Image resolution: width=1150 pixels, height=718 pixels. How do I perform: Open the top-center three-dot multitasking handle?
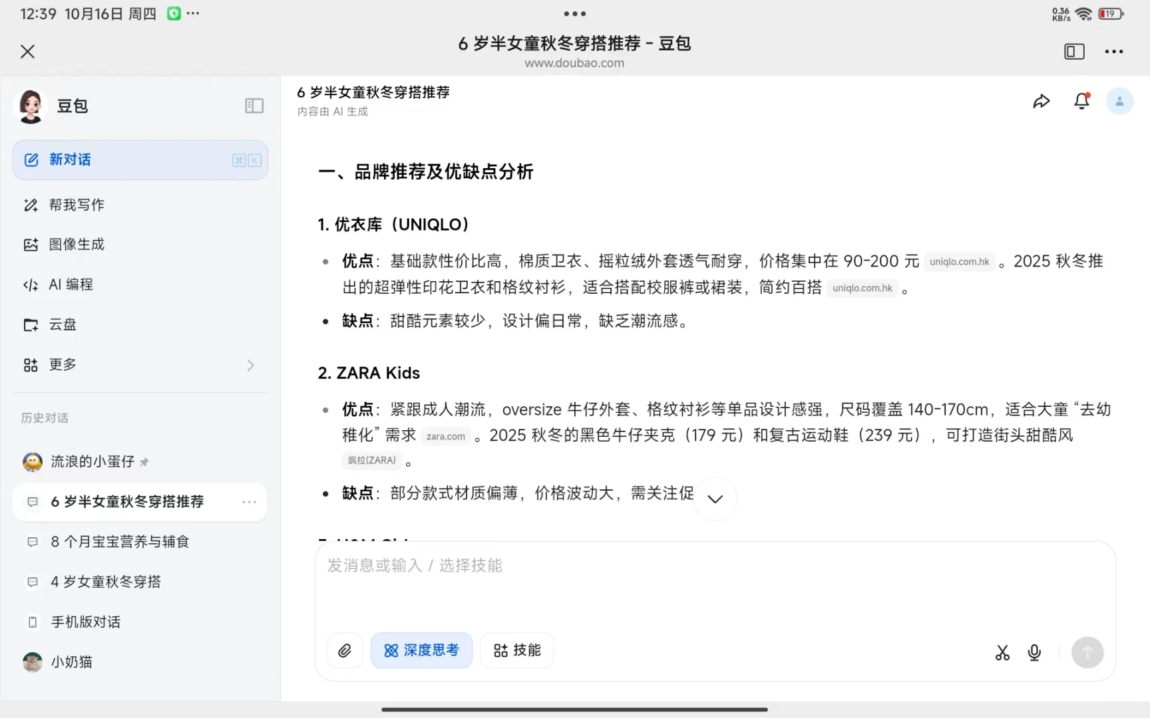click(x=574, y=14)
